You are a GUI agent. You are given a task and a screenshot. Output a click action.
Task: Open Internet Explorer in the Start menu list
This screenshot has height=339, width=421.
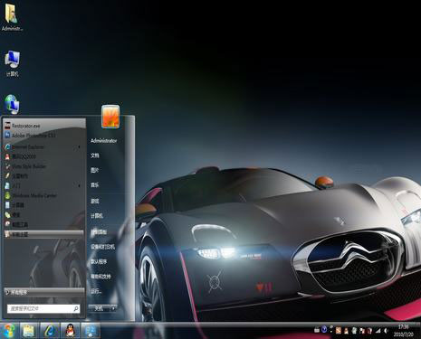point(44,146)
